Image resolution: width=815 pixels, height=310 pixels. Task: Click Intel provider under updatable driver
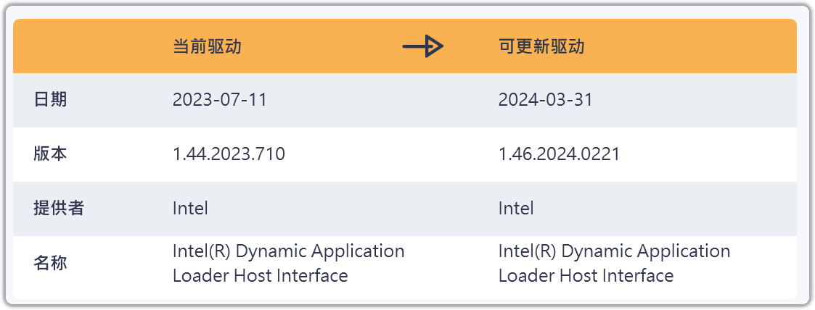click(x=516, y=209)
